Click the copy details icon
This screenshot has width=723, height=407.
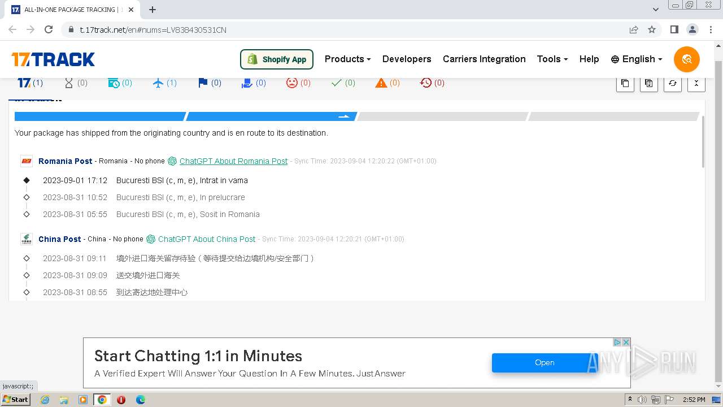[648, 83]
